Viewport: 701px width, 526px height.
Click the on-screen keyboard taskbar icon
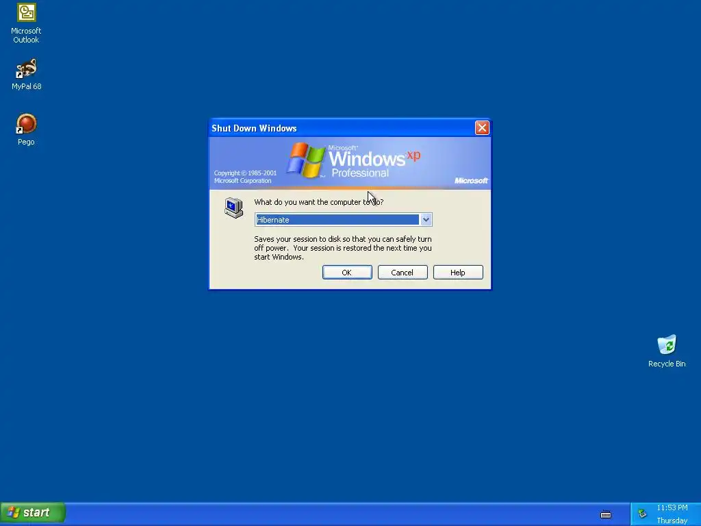[606, 515]
